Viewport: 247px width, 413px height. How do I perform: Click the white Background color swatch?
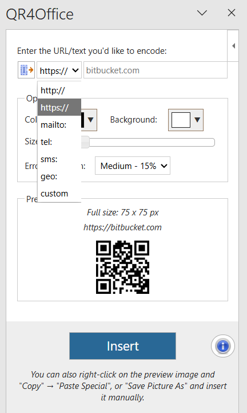181,120
